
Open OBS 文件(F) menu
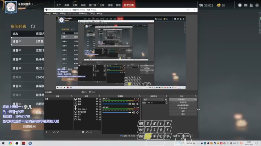pos(48,13)
